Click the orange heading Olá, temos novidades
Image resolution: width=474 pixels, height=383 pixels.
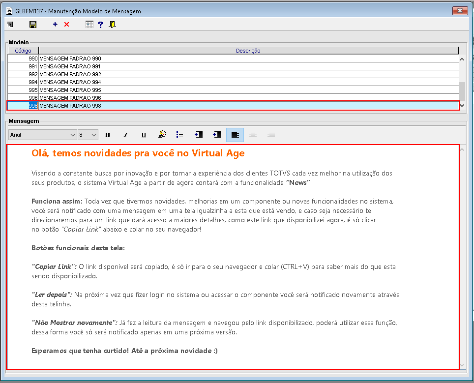pos(138,153)
